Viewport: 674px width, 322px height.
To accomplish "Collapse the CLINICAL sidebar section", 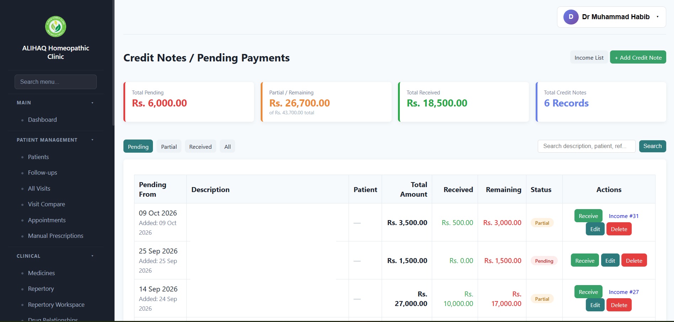I will (55, 256).
